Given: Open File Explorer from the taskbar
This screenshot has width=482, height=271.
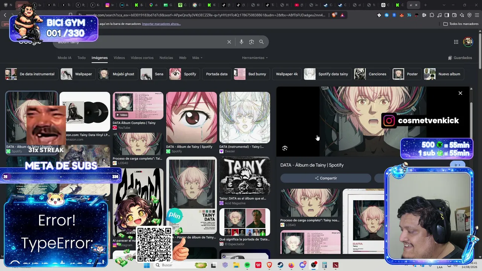Looking at the screenshot, I should coord(236,265).
